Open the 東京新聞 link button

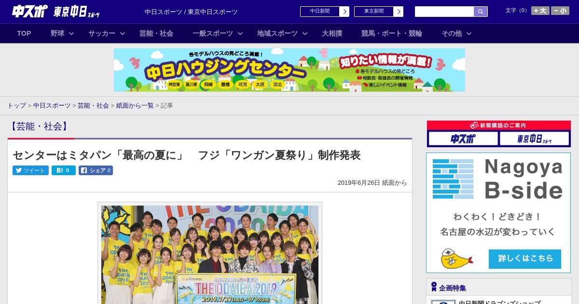pos(379,12)
